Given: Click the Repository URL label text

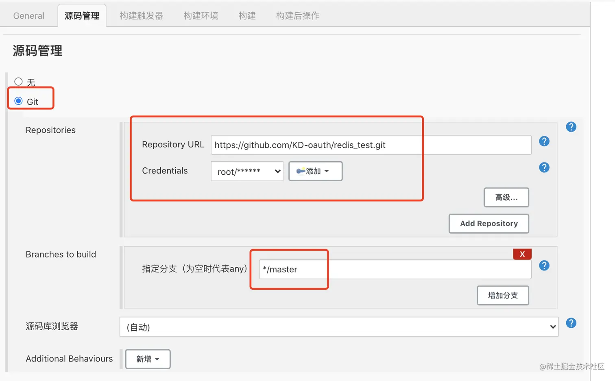Looking at the screenshot, I should tap(173, 145).
